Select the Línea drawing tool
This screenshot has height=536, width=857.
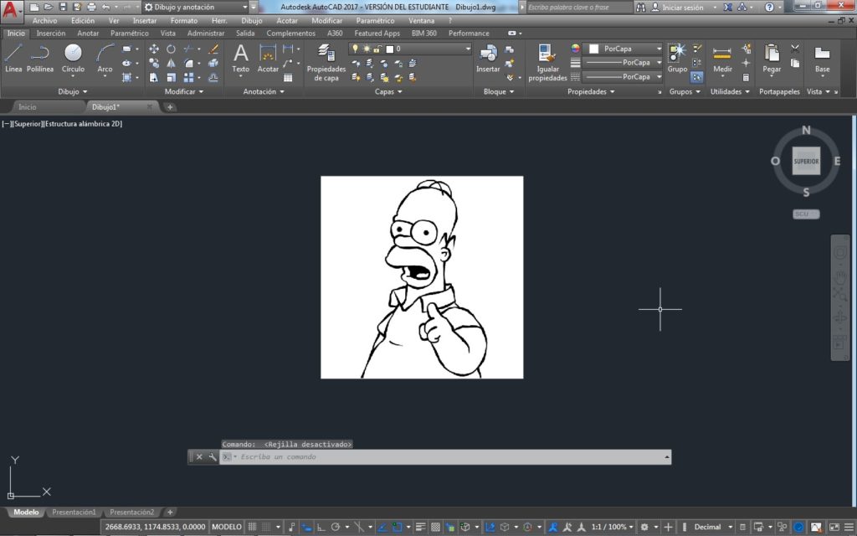point(13,58)
